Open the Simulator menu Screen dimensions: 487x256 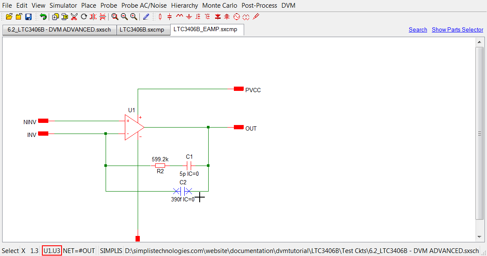[63, 6]
